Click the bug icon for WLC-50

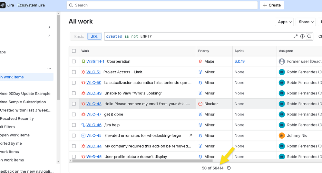point(83,83)
